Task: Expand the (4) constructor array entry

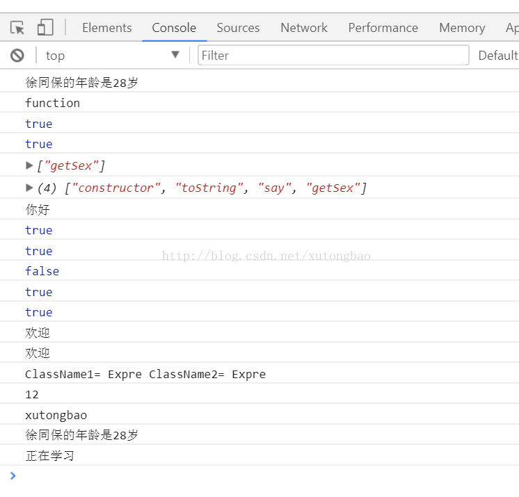Action: coord(29,188)
